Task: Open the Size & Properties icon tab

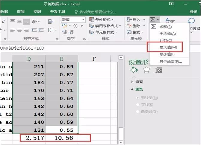Action: coord(158,70)
